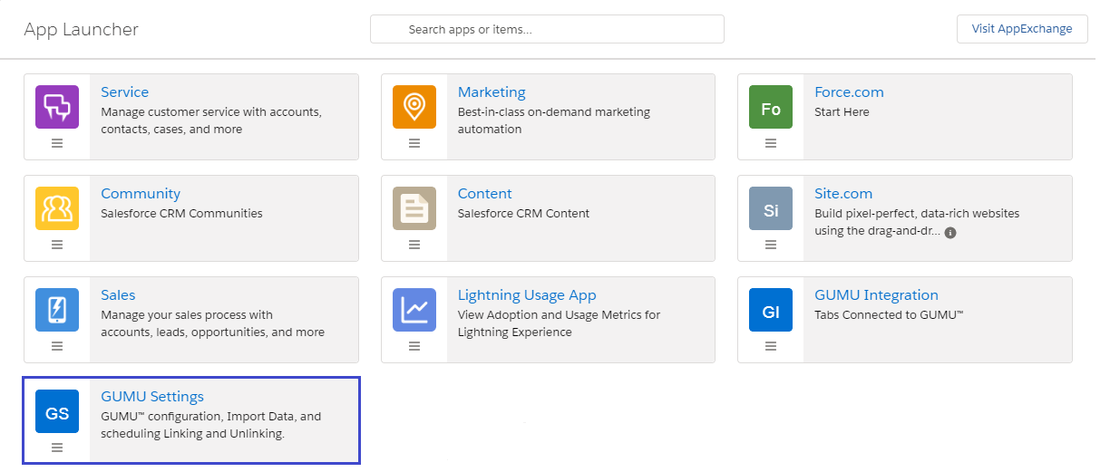Open the Lightning Usage App link
This screenshot has width=1110, height=472.
527,295
